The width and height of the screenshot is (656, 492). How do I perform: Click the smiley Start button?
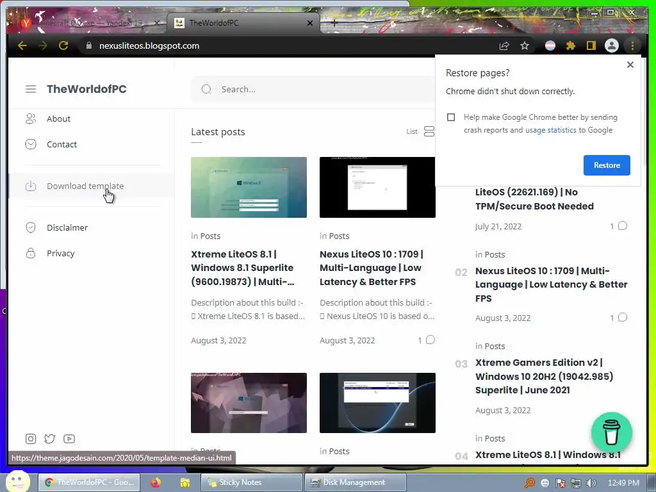point(18,482)
